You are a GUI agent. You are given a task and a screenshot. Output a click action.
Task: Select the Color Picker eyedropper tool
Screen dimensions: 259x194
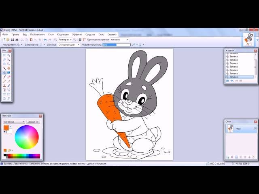[x=8, y=81]
